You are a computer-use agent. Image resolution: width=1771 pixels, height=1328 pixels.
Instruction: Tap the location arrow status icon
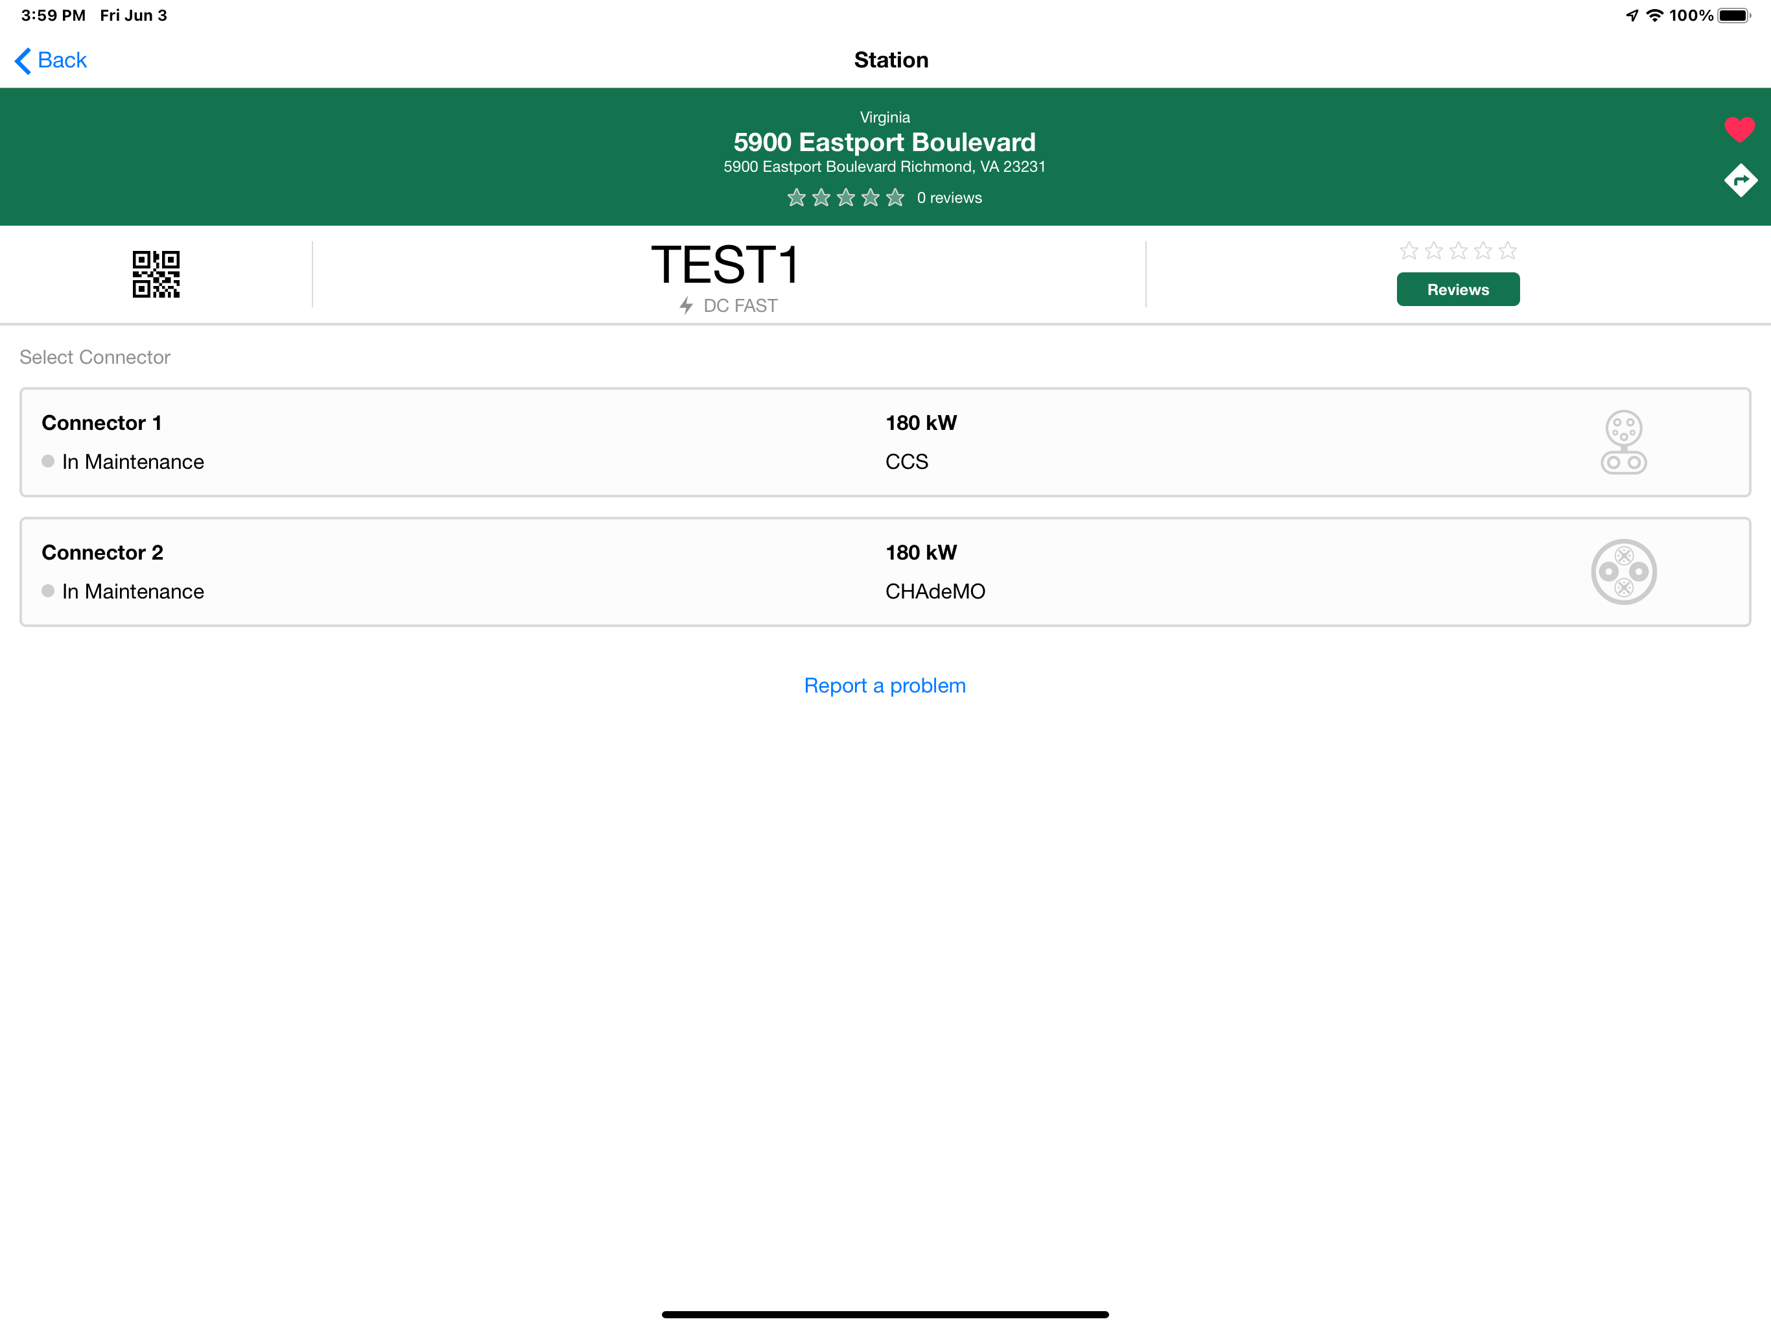pyautogui.click(x=1632, y=15)
